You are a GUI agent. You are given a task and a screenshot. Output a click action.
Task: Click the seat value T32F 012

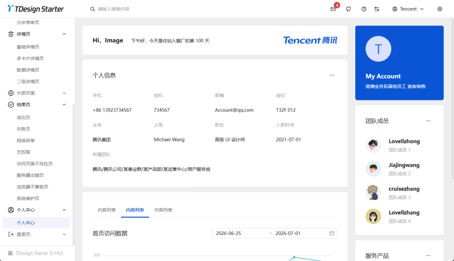[286, 110]
